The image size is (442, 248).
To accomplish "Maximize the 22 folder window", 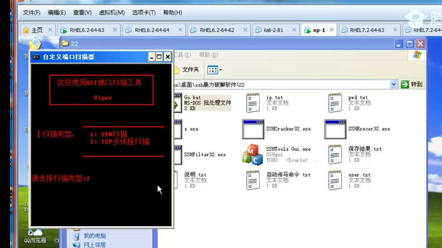I will pyautogui.click(x=410, y=44).
